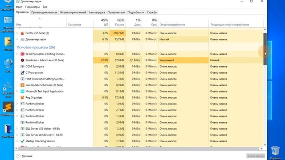Click the SQL Server Windows NT icon
The height and width of the screenshot is (160, 285).
tap(22, 135)
